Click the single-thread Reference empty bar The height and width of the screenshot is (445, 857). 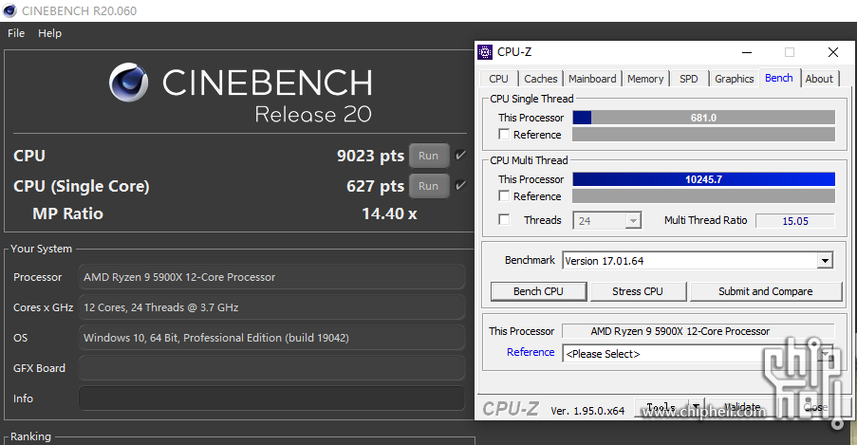coord(704,135)
